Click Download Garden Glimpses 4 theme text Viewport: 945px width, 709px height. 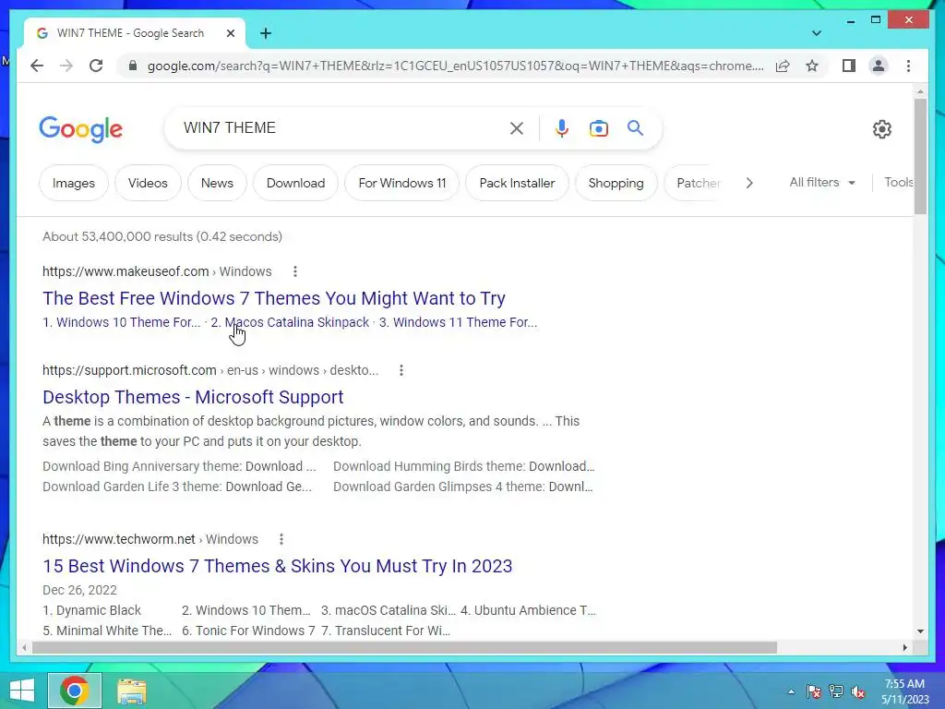pos(463,487)
